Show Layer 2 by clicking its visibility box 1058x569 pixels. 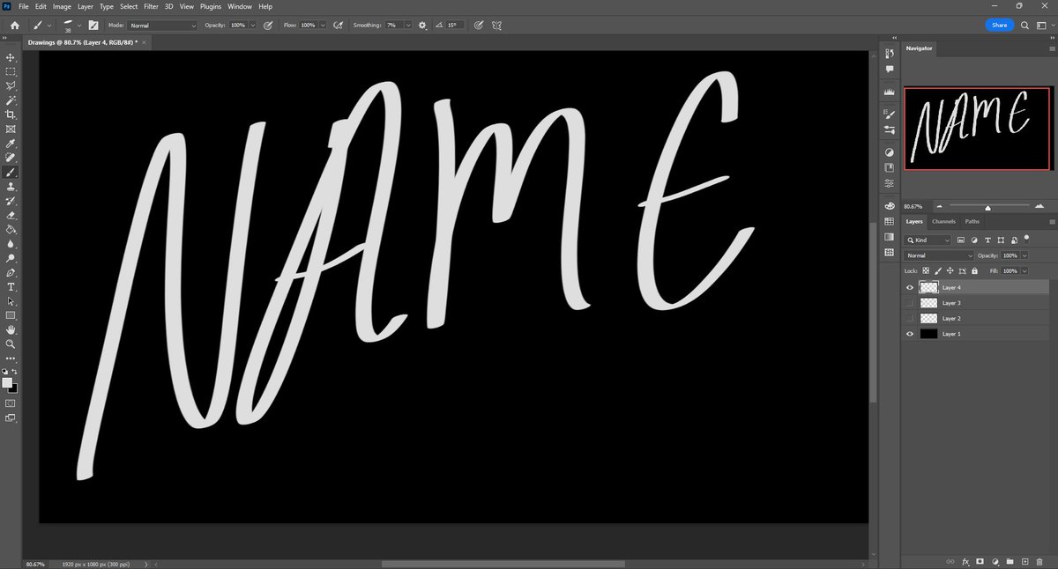click(910, 318)
